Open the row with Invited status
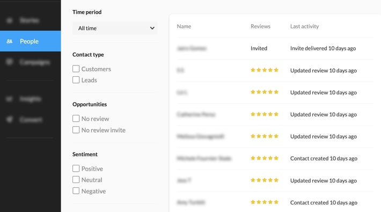The image size is (381, 212). 275,48
